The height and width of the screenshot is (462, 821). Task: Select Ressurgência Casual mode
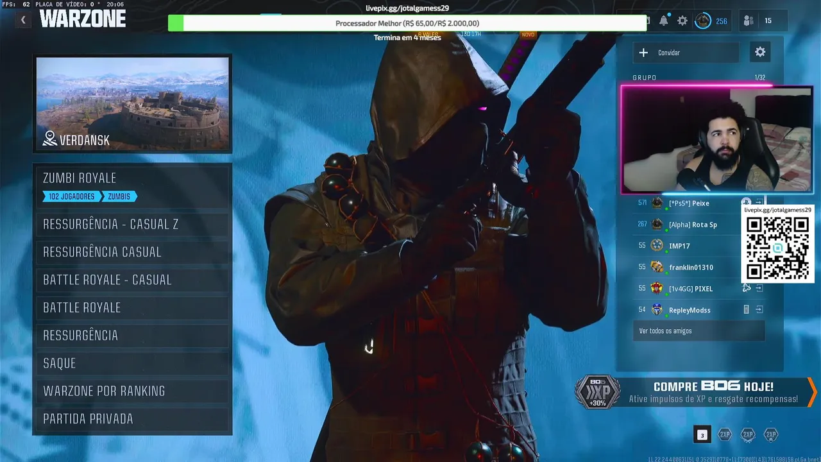coord(133,252)
